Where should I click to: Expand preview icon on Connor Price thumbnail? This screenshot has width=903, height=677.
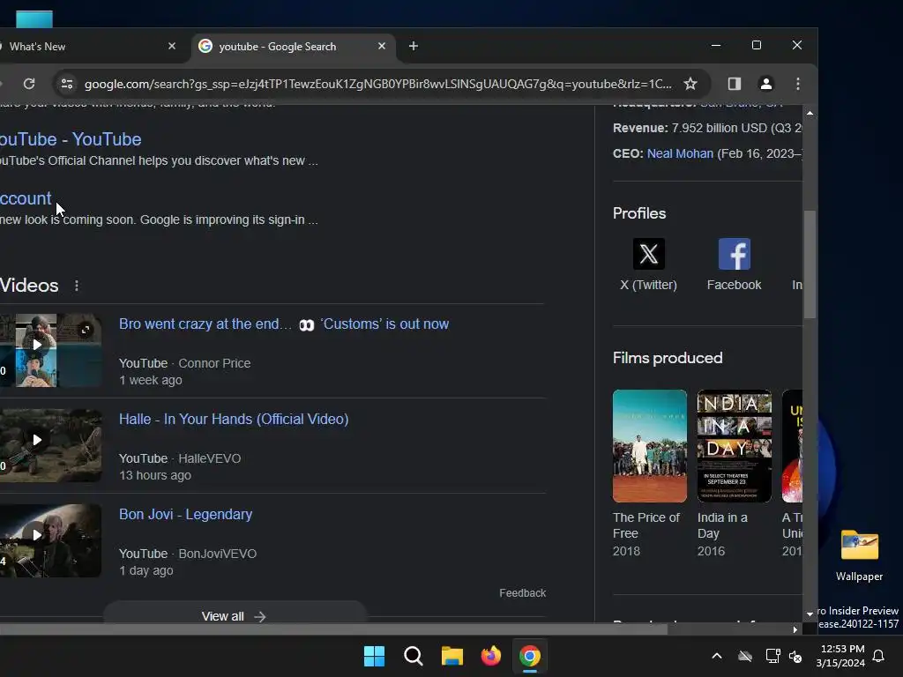click(86, 330)
